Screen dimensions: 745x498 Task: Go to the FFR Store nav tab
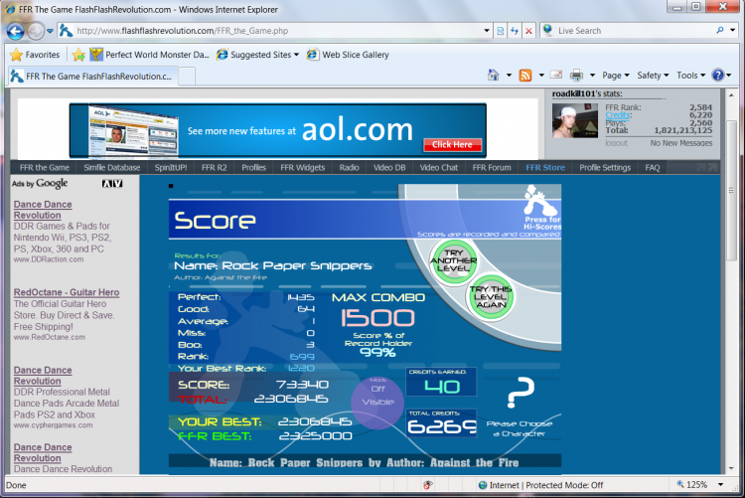[545, 168]
